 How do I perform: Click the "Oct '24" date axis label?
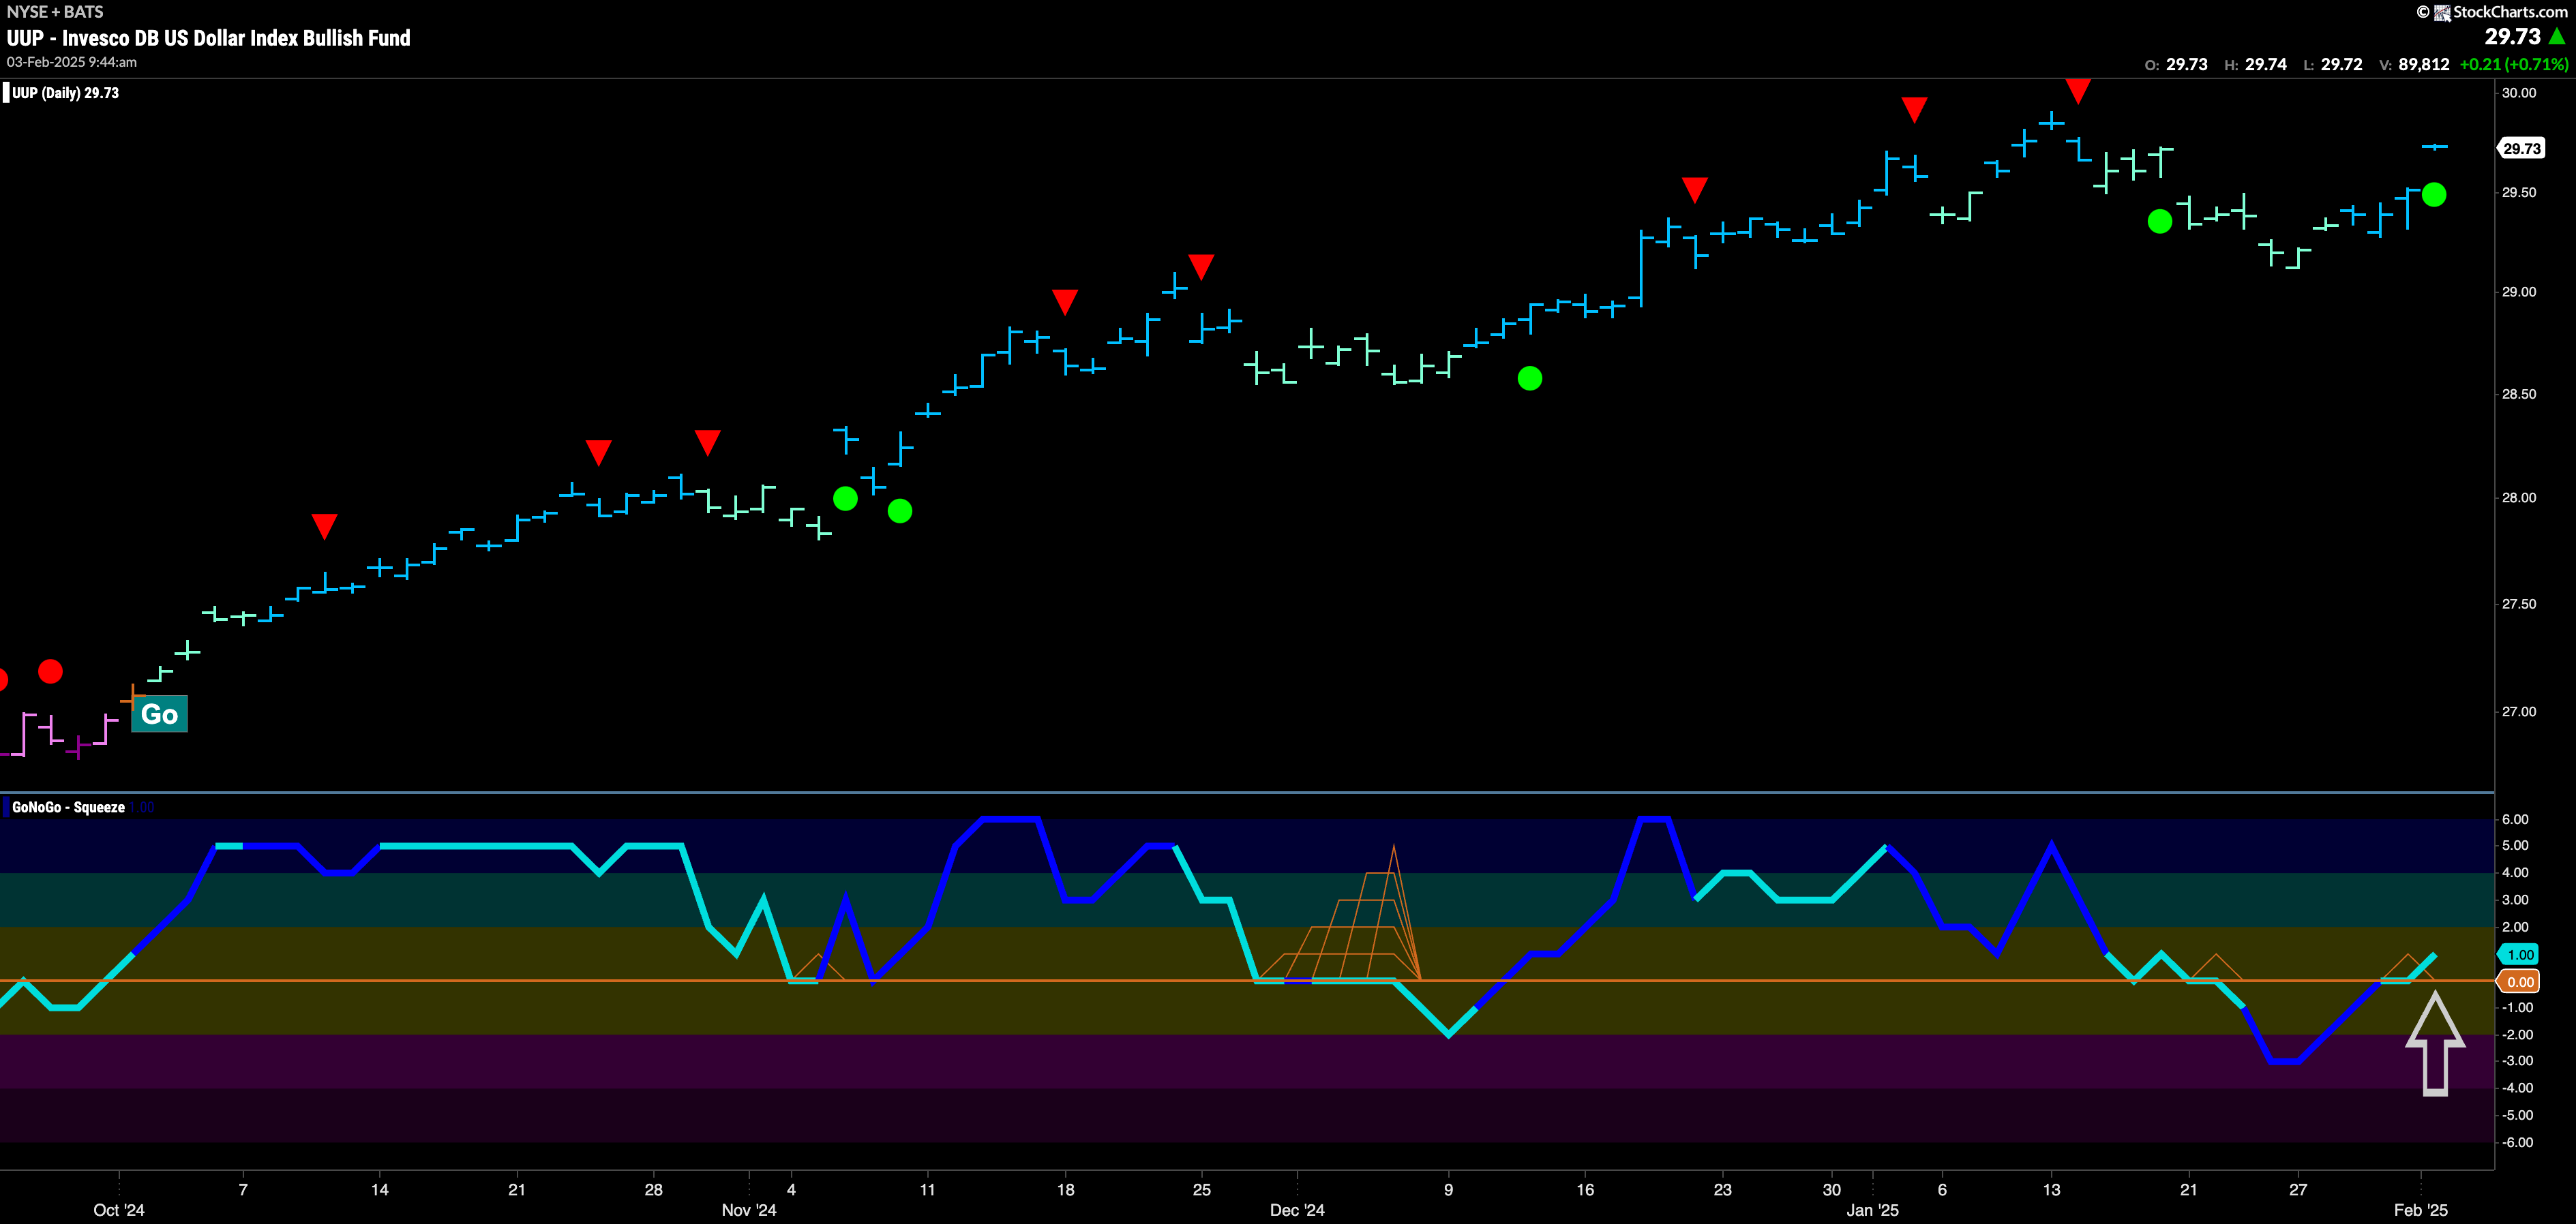pyautogui.click(x=119, y=1210)
